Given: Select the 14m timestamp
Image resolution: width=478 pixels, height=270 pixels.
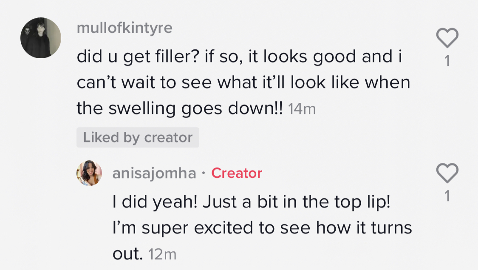Looking at the screenshot, I should pyautogui.click(x=302, y=109).
